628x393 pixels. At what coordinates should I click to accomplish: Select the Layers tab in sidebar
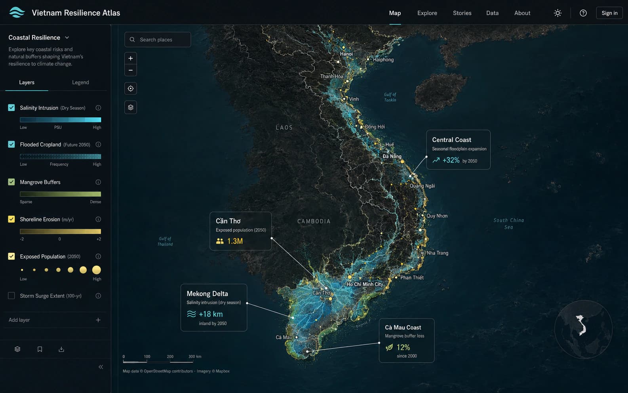coord(27,82)
